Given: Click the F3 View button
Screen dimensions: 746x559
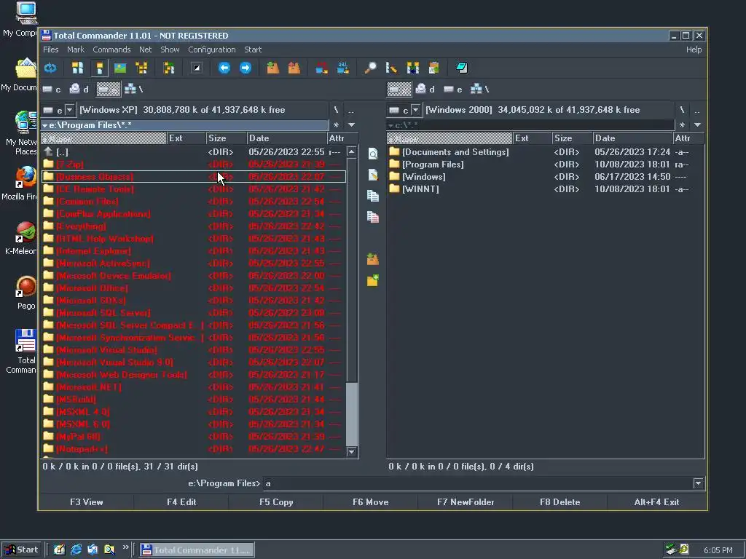Looking at the screenshot, I should point(86,502).
